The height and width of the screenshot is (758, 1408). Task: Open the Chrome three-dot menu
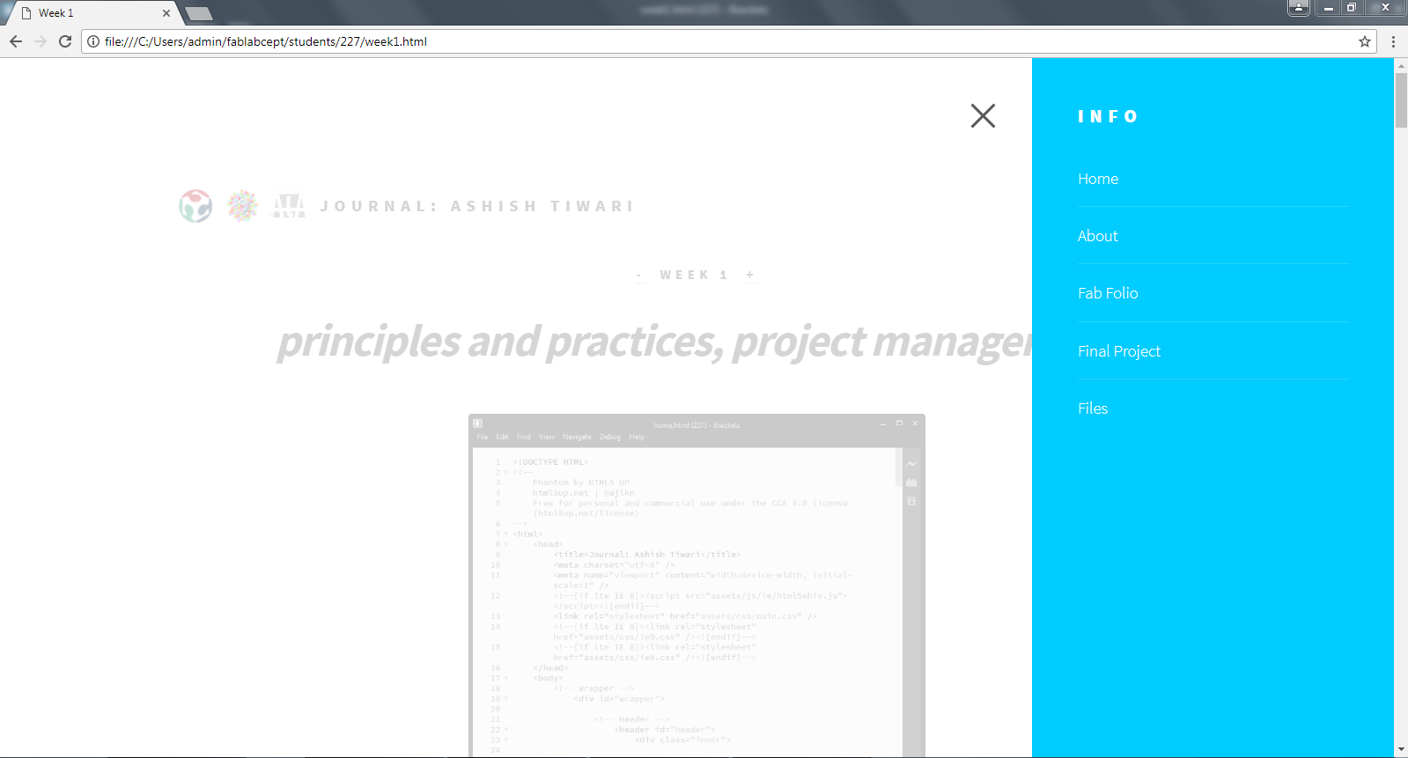(1393, 41)
